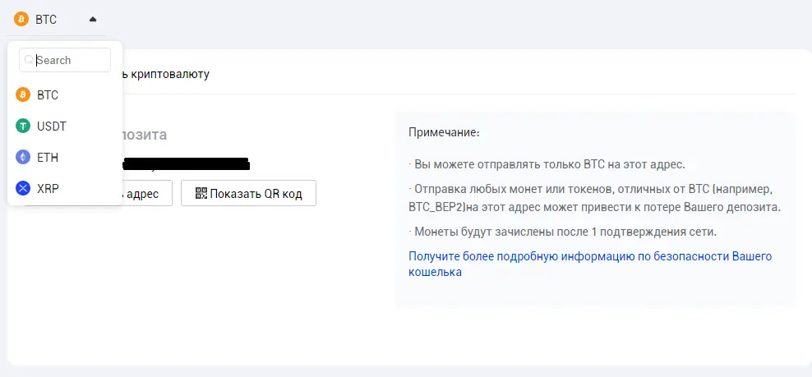Click the orange Bitcoin icon in the top selector
The image size is (812, 377).
click(x=21, y=20)
